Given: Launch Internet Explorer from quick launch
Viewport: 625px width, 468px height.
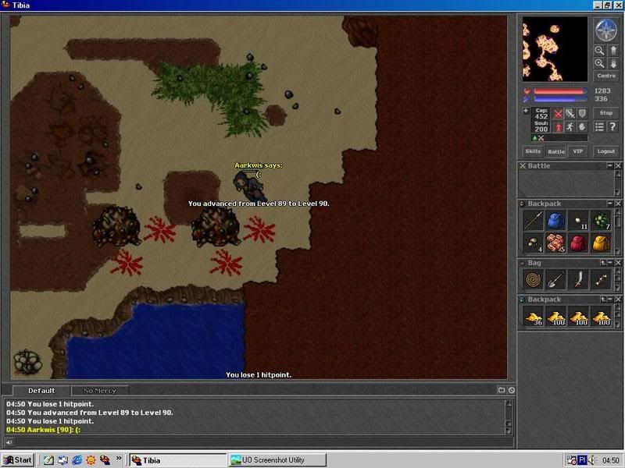Looking at the screenshot, I should click(x=77, y=460).
